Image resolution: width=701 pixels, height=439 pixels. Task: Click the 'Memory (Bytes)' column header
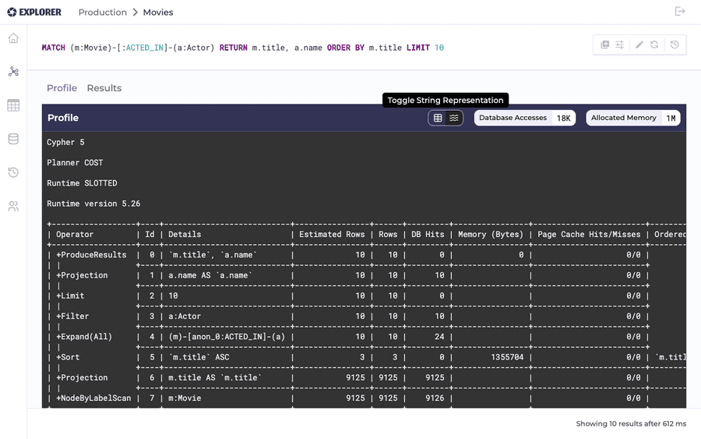[x=491, y=234]
